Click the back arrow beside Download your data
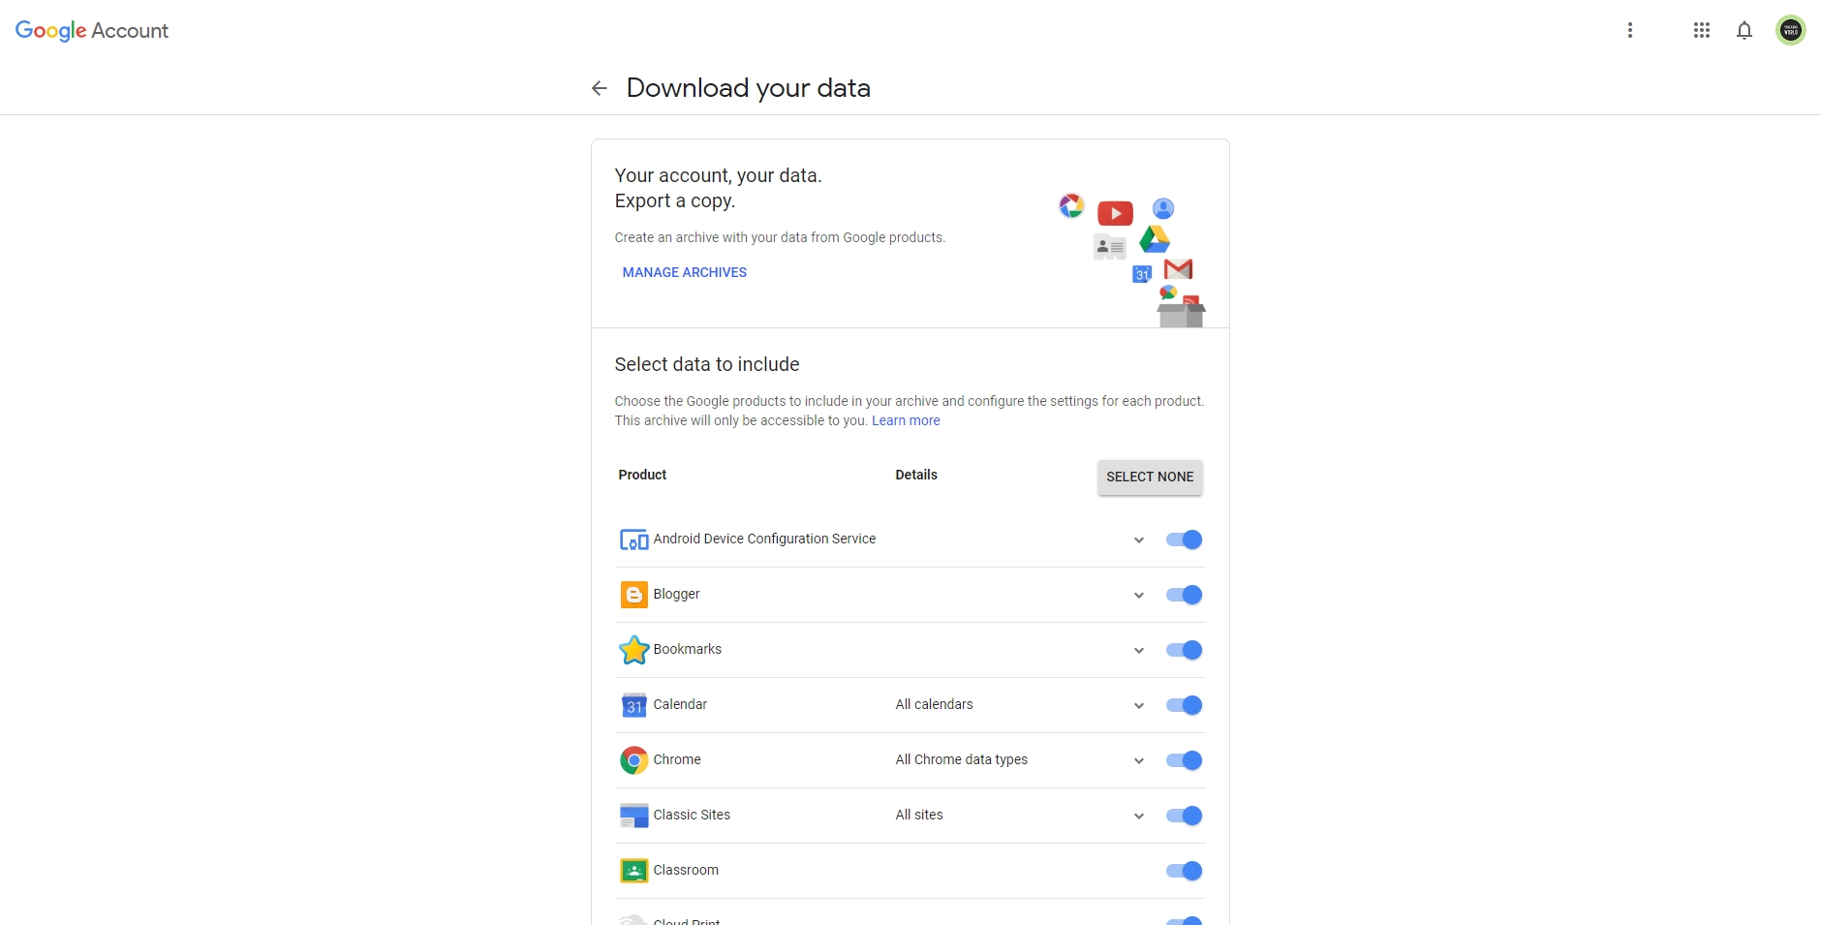This screenshot has width=1821, height=925. point(600,88)
